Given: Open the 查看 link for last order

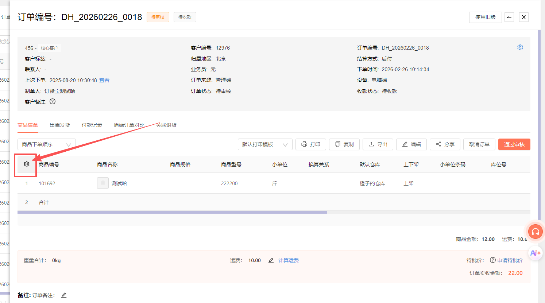Looking at the screenshot, I should [x=104, y=80].
